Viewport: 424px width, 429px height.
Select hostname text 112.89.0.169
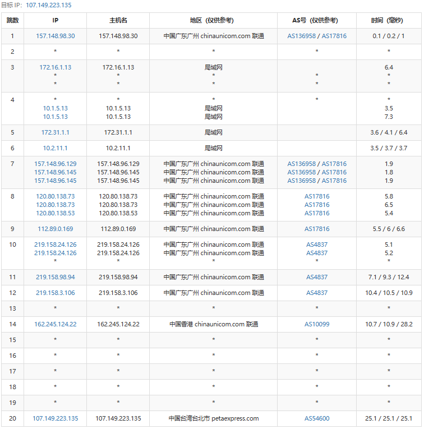click(118, 229)
